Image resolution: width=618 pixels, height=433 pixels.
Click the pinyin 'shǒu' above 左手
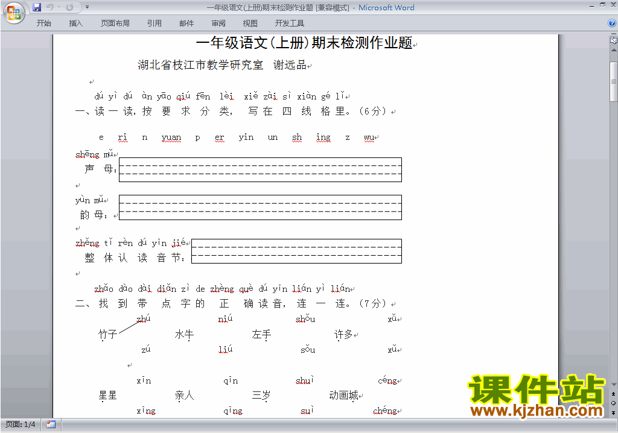point(305,319)
